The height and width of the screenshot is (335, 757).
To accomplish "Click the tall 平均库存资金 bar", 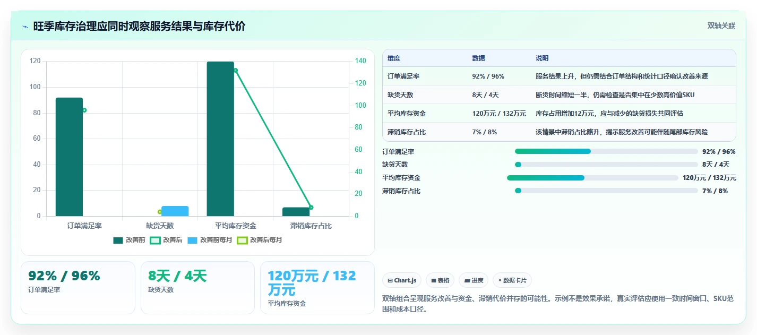I will coord(220,139).
